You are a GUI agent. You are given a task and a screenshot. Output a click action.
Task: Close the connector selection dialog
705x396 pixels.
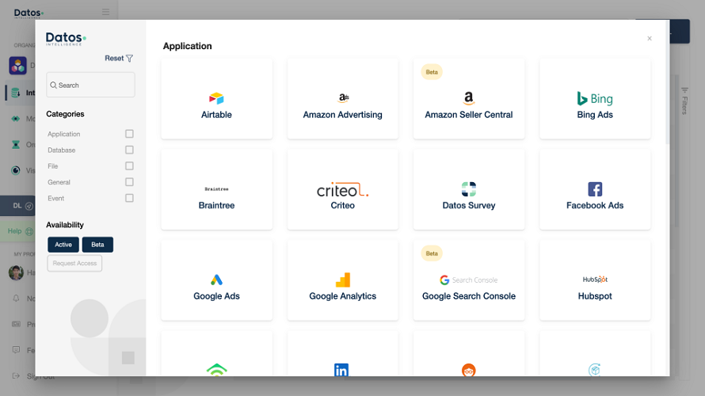tap(650, 39)
